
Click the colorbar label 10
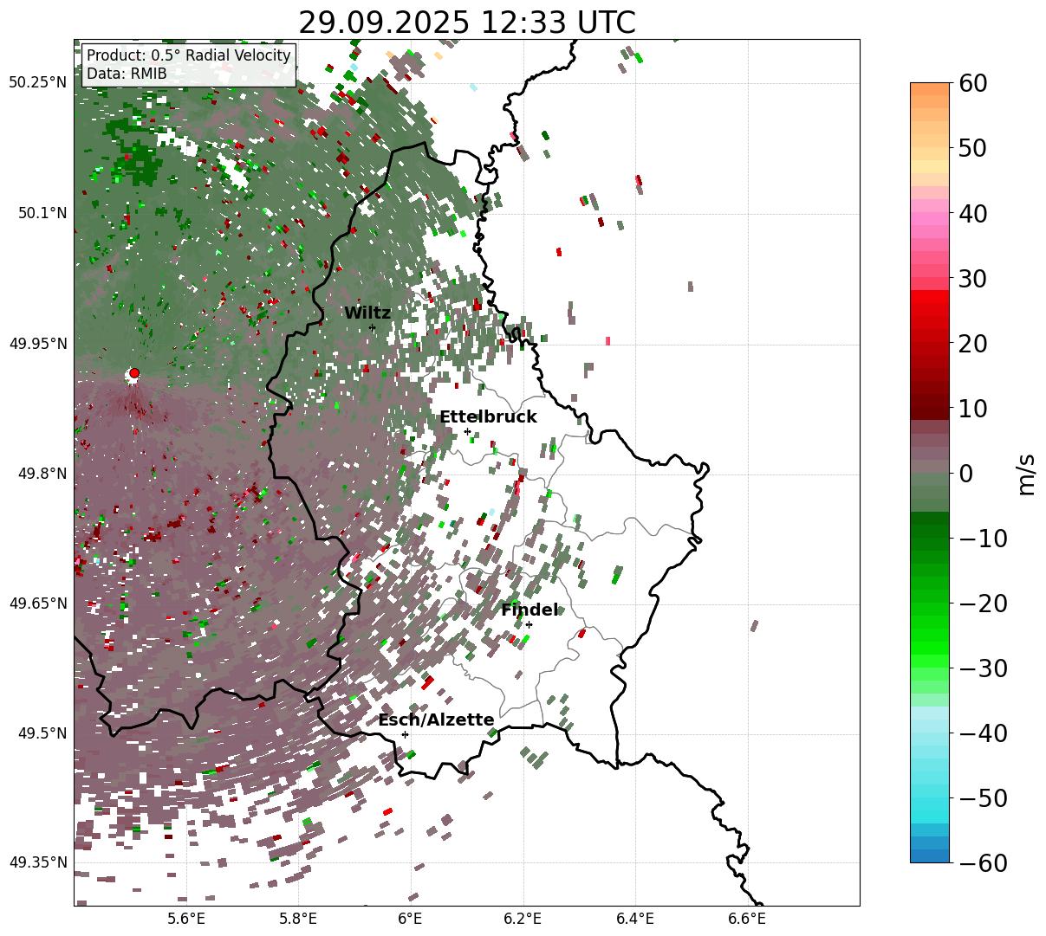973,408
